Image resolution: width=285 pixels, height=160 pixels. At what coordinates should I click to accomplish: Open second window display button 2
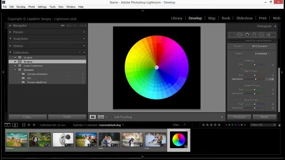pos(15,125)
